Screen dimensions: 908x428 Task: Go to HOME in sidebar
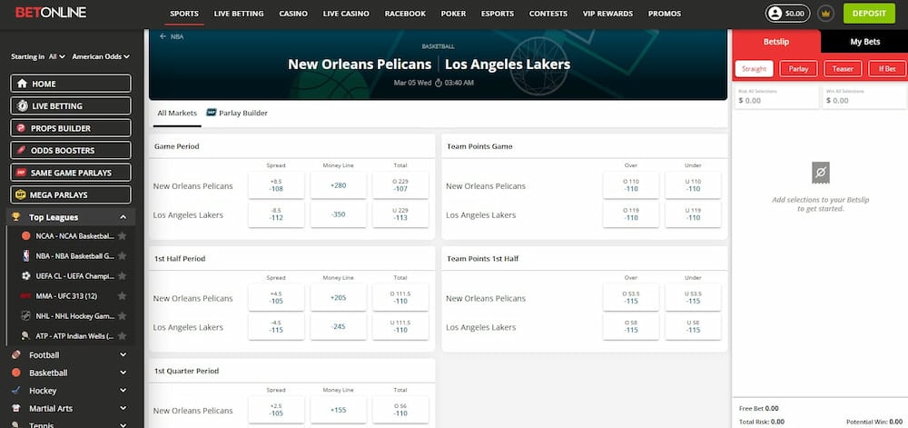(x=71, y=84)
